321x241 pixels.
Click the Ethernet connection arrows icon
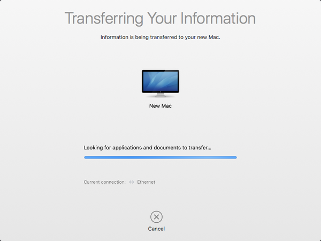point(132,182)
